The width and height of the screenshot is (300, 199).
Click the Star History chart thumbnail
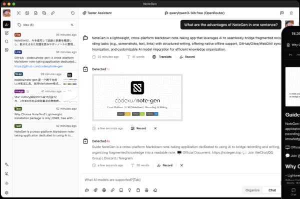click(x=70, y=96)
